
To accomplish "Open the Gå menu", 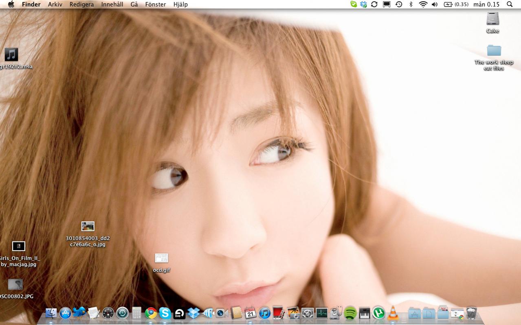I will pyautogui.click(x=134, y=4).
